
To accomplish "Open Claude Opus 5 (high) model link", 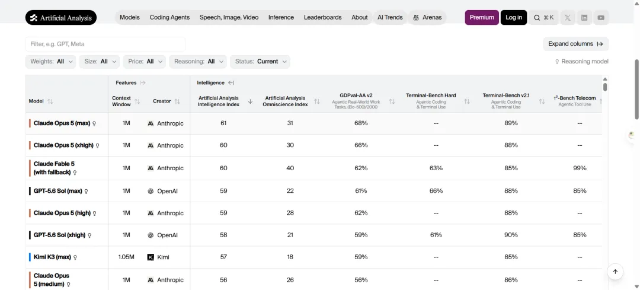I will click(62, 213).
